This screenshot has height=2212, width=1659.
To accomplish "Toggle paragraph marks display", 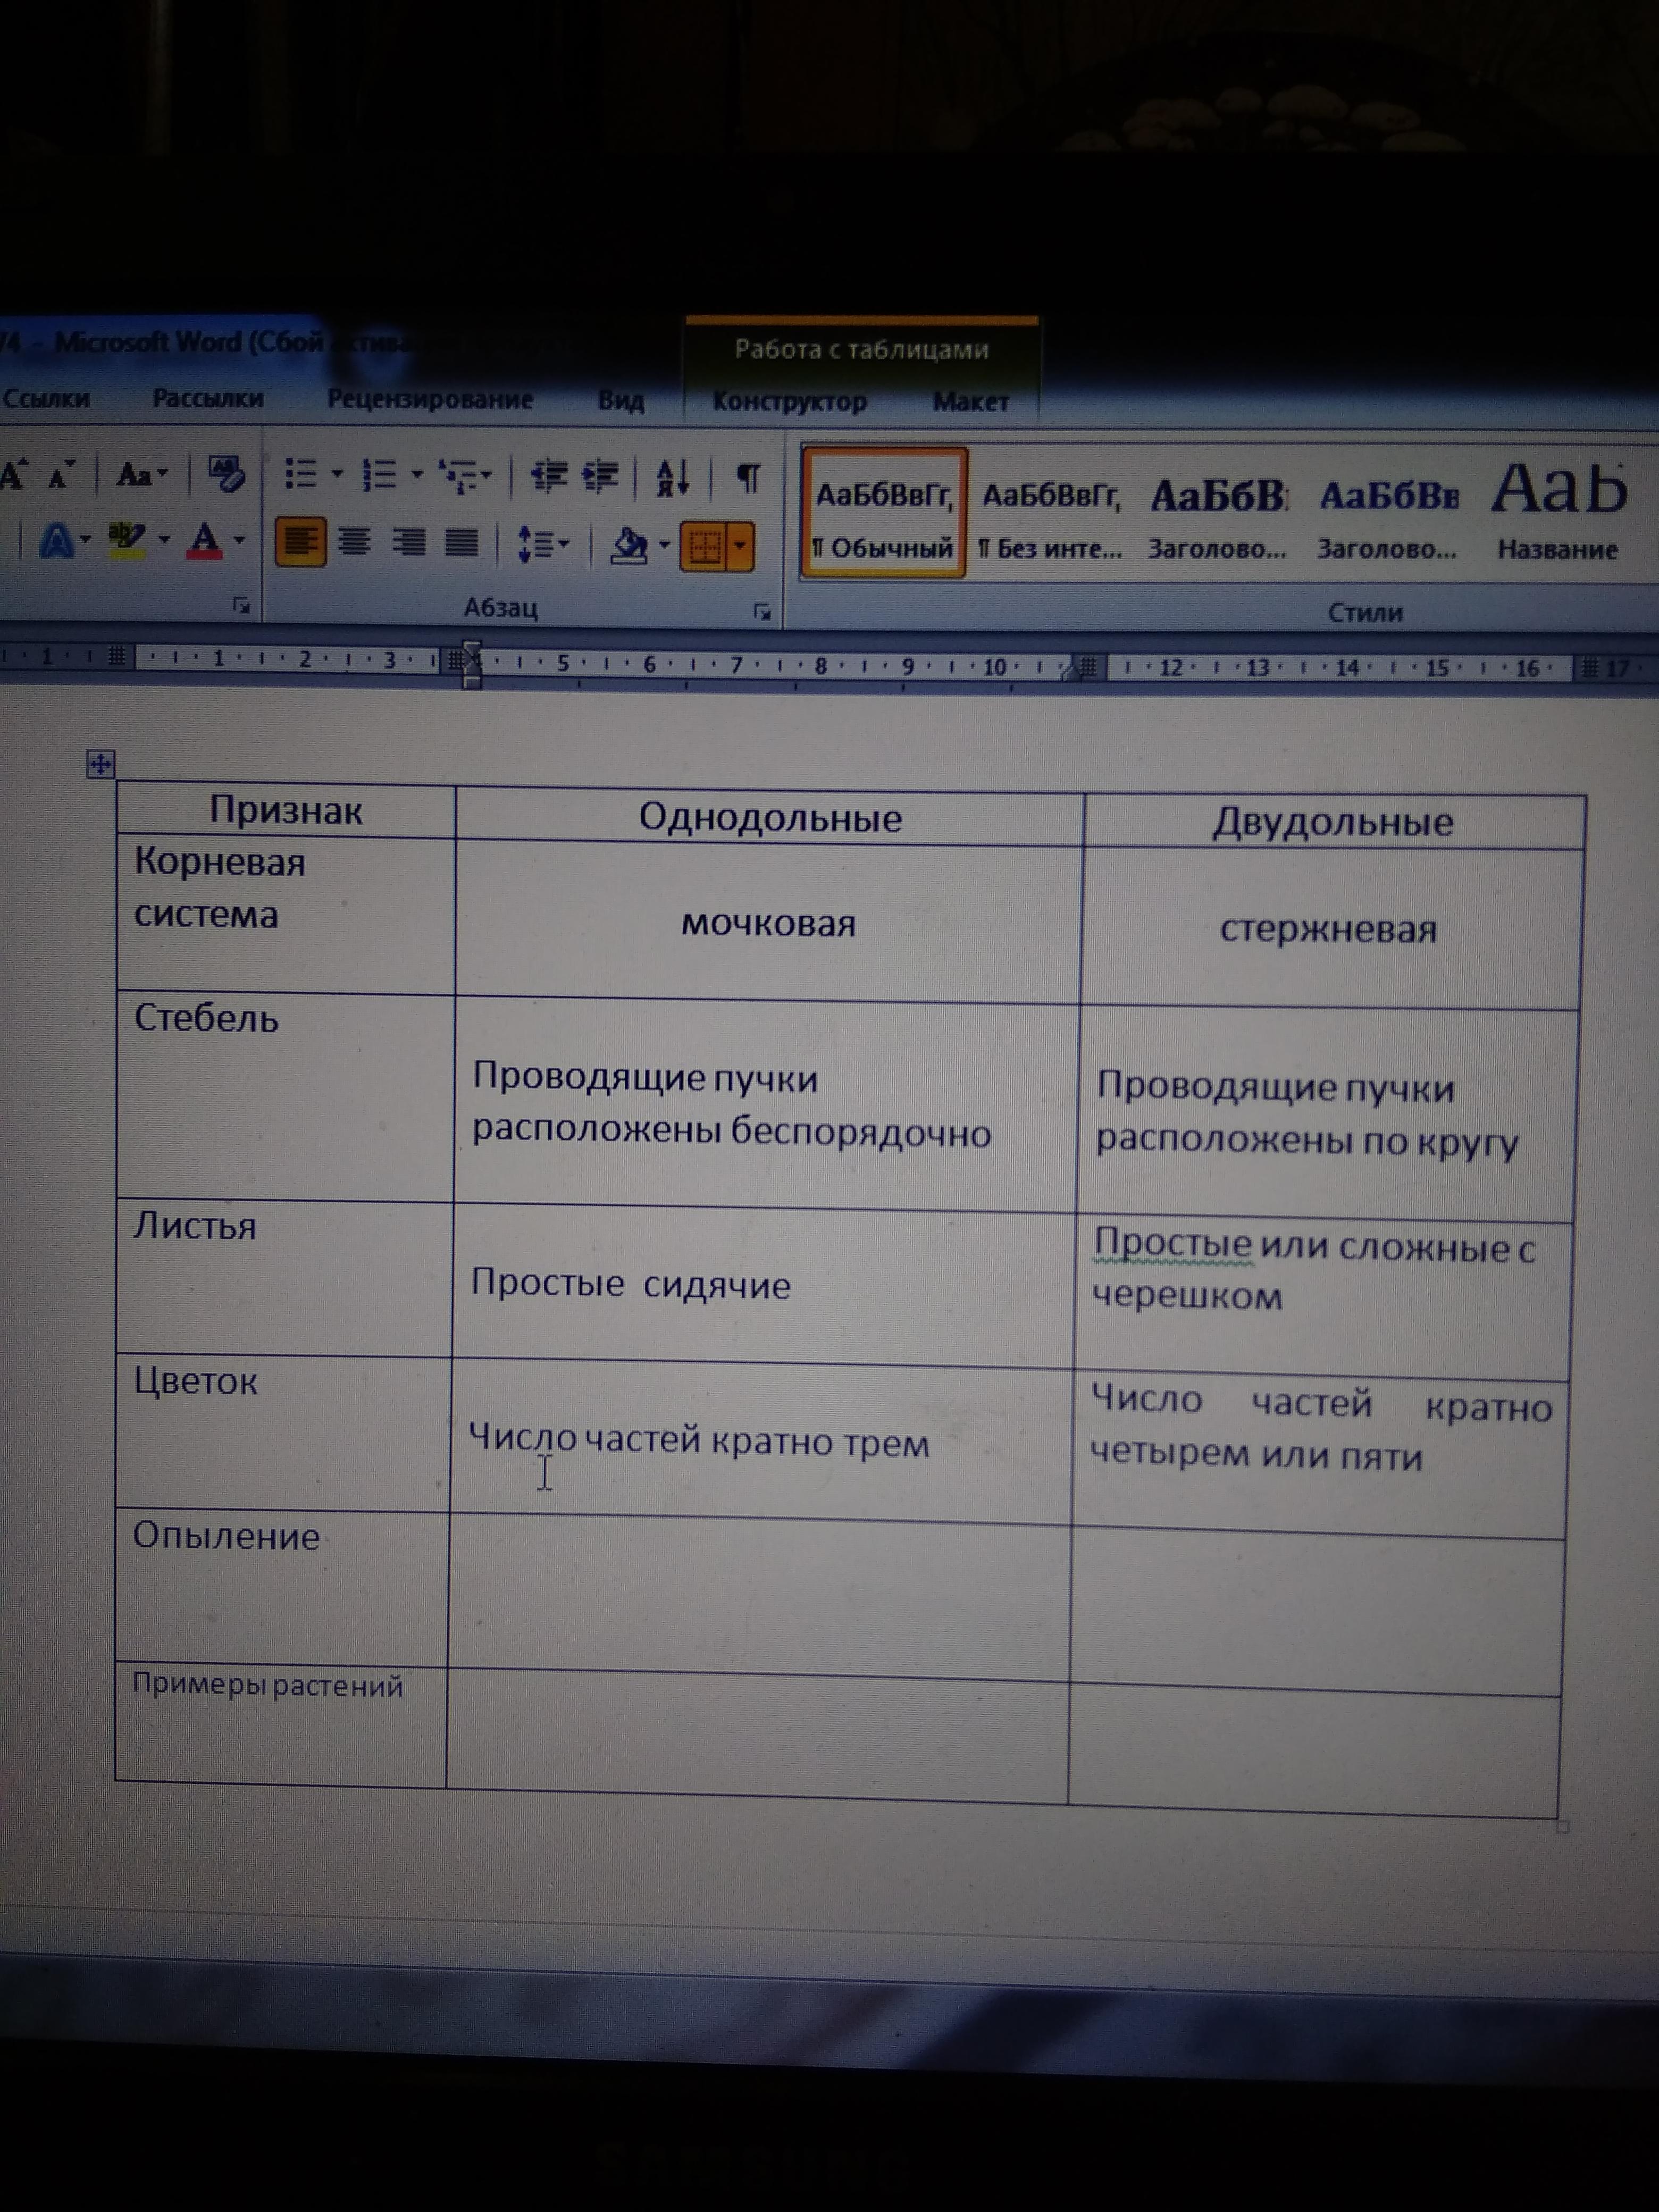I will tap(748, 478).
